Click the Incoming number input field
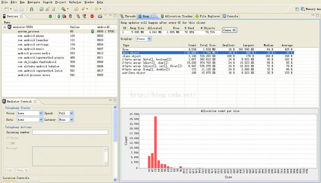The height and width of the screenshot is (183, 321). pyautogui.click(x=70, y=132)
